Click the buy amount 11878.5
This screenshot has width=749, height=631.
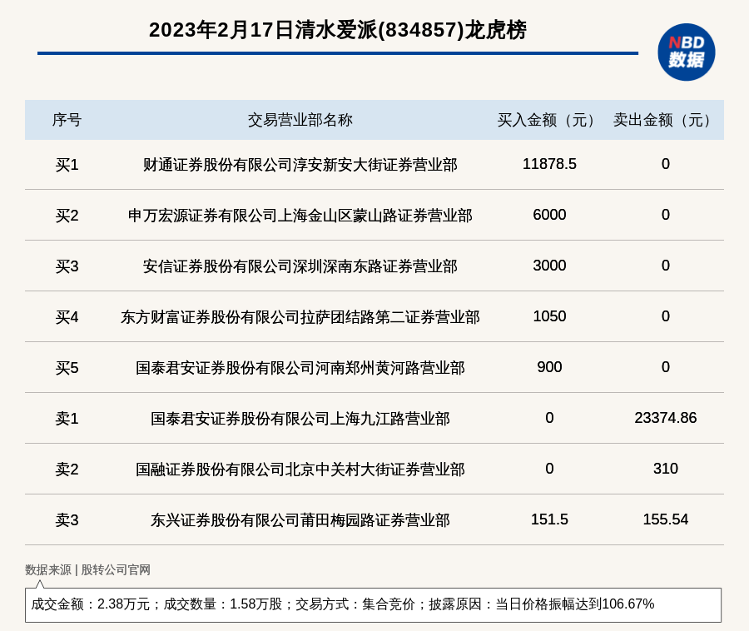click(549, 164)
